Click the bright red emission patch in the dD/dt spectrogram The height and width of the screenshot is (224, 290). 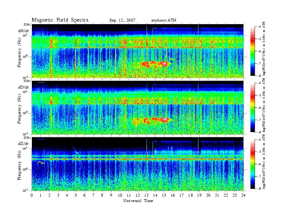click(x=152, y=120)
